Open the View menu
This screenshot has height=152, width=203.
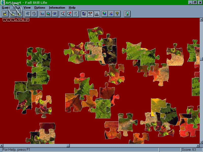27,8
